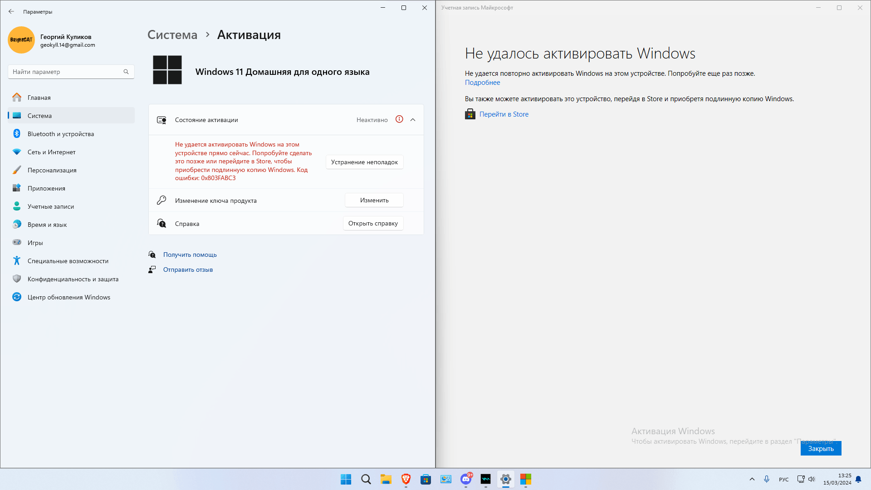Screen dimensions: 871x490
Task: Open Специальные возможности settings
Action: tap(71, 260)
